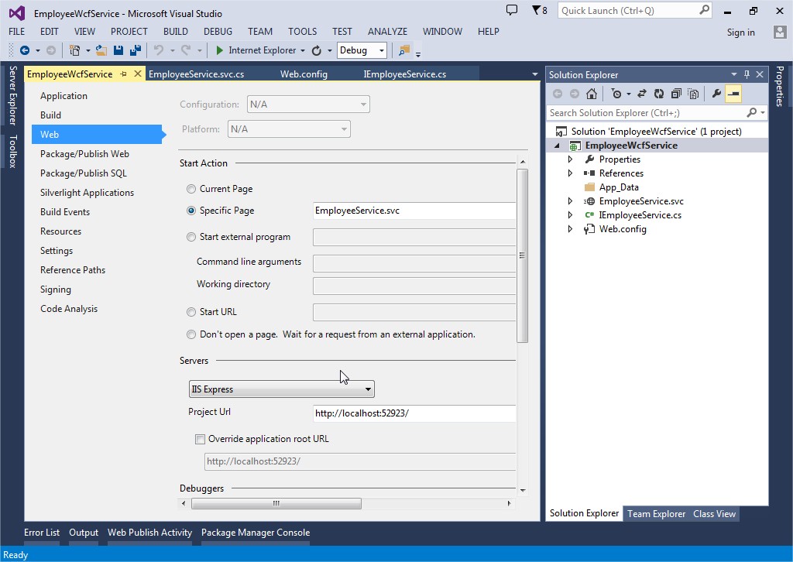
Task: Refresh the Solution Explorer
Action: (659, 94)
